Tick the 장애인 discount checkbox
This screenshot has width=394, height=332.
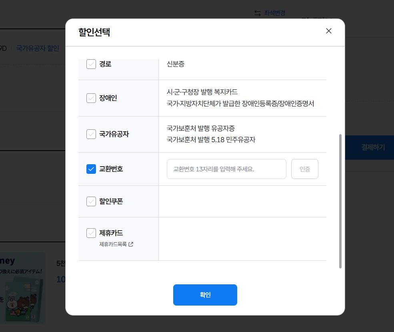[x=91, y=98]
